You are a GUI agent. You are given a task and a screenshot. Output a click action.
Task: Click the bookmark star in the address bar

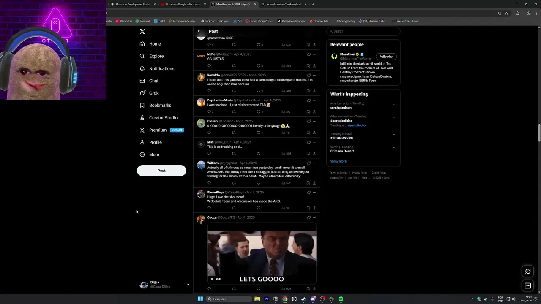click(x=507, y=13)
